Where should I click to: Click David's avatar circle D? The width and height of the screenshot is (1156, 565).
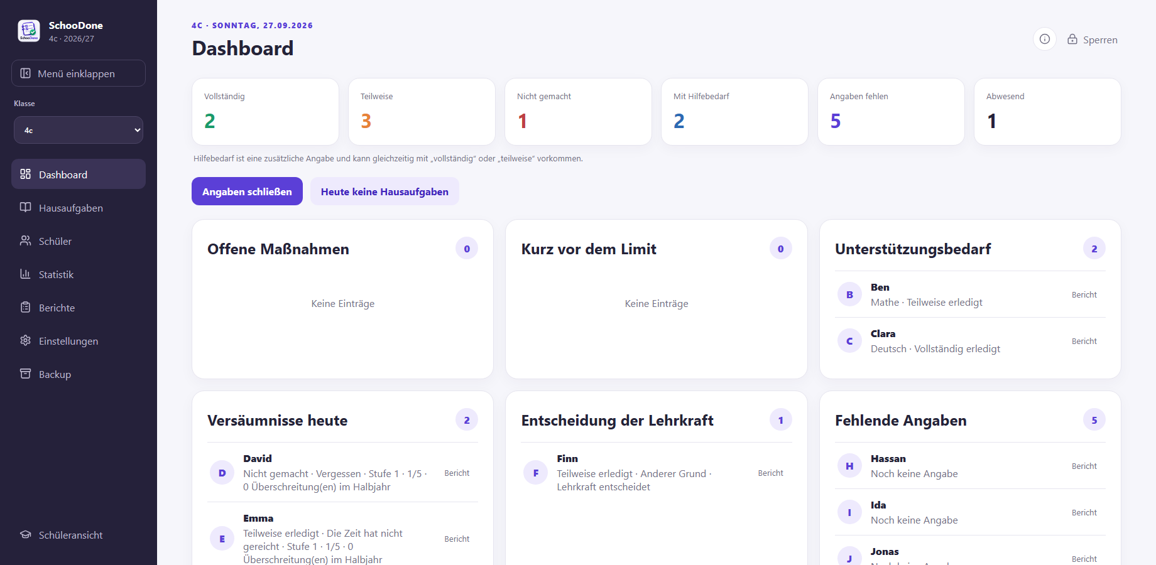click(x=222, y=473)
